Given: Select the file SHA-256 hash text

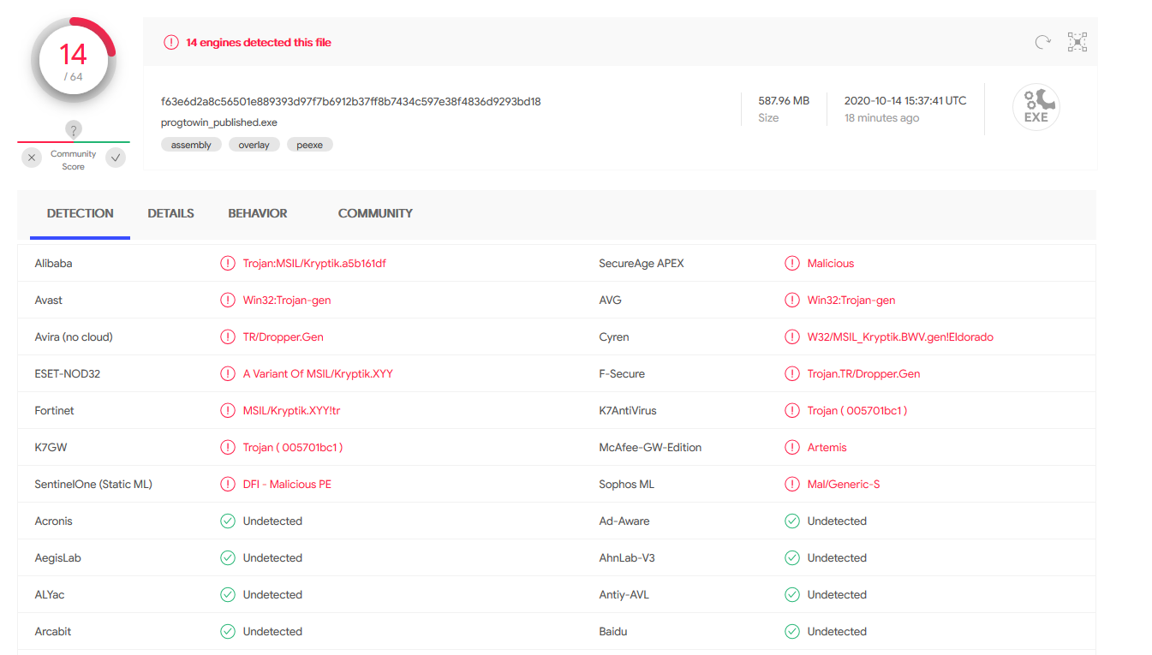Looking at the screenshot, I should 351,102.
